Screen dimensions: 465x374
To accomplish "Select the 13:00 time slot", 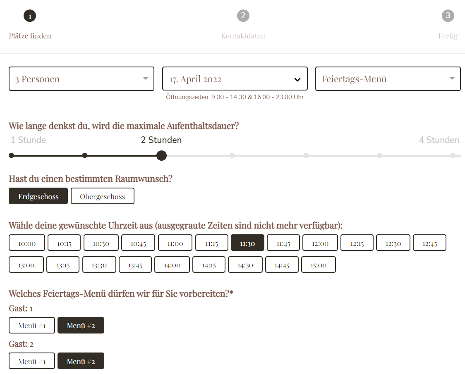I will (x=26, y=264).
